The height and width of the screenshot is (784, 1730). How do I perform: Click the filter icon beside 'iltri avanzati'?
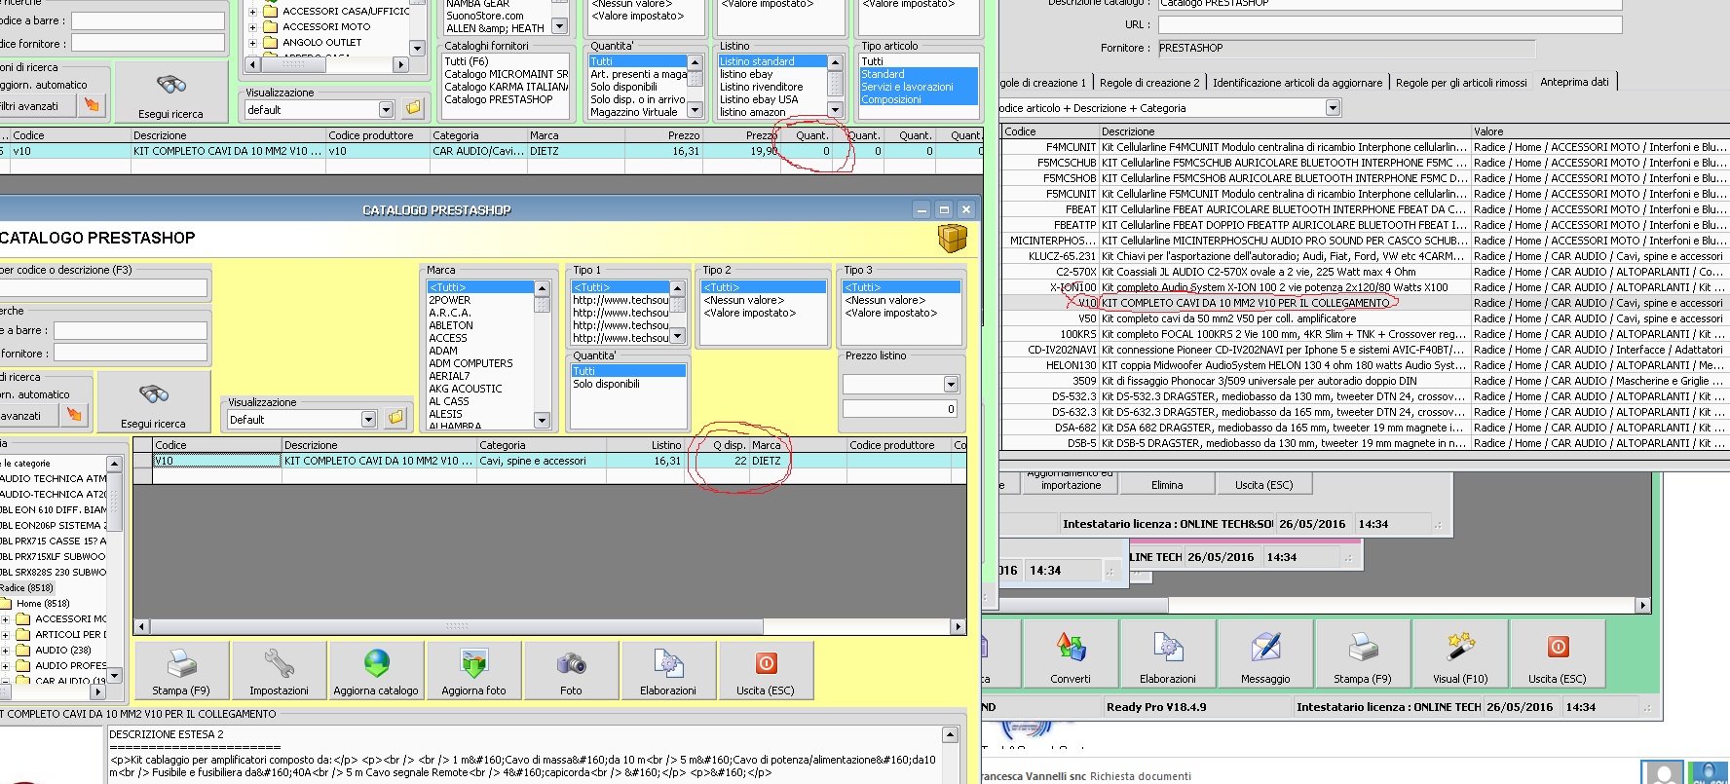pyautogui.click(x=92, y=105)
